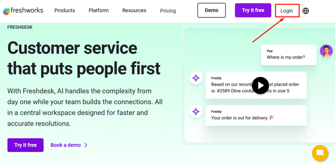Open the Resources menu
The image size is (335, 163).
click(x=134, y=10)
